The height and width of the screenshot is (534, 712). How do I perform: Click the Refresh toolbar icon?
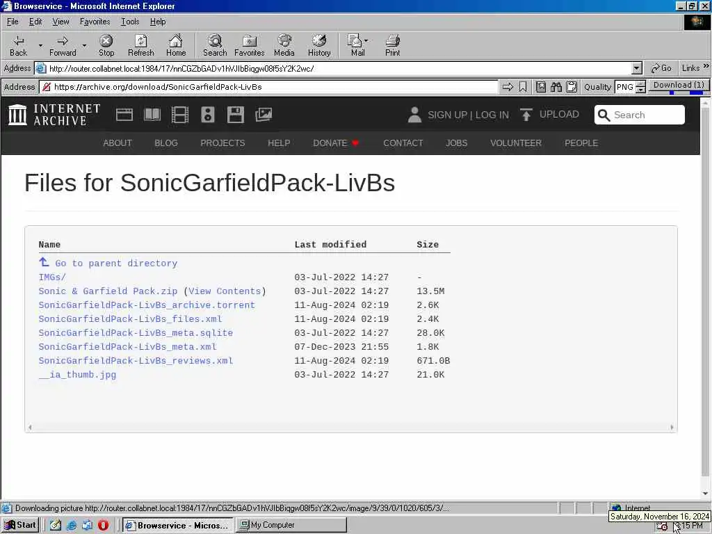click(140, 45)
